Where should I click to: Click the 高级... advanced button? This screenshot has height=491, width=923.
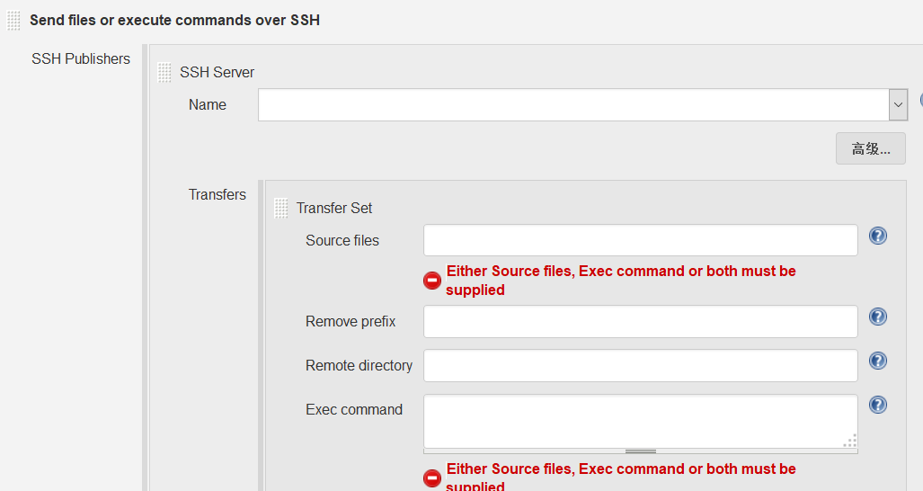[871, 148]
